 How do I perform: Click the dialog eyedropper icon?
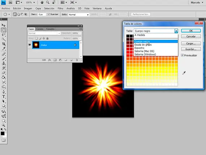pyautogui.click(x=184, y=73)
